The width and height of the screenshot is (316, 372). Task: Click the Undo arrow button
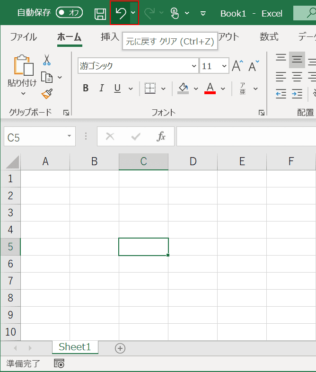pyautogui.click(x=121, y=13)
